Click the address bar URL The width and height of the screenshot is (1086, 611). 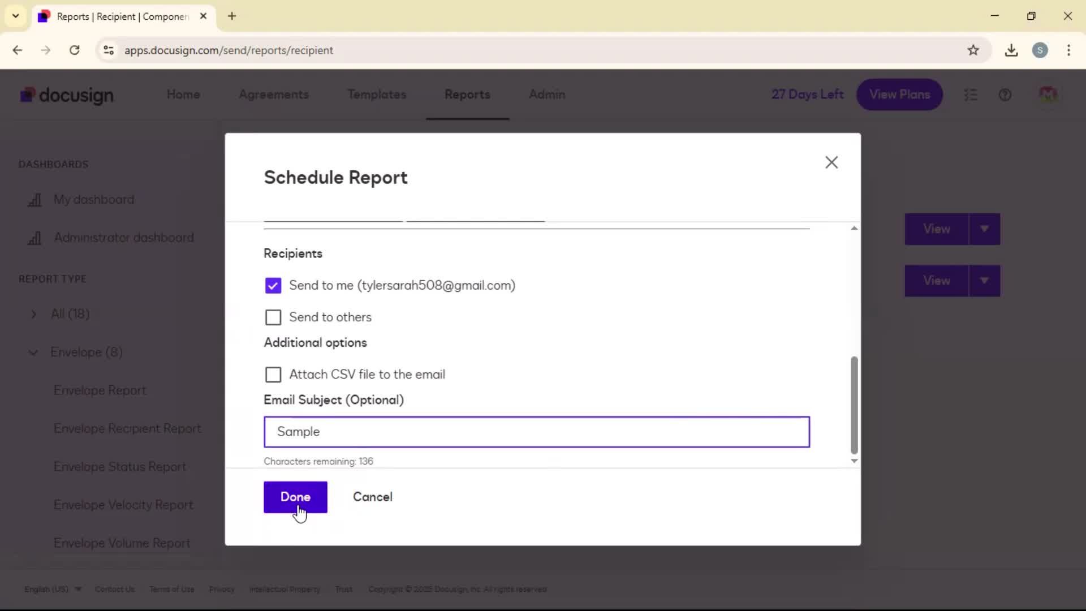pyautogui.click(x=229, y=50)
